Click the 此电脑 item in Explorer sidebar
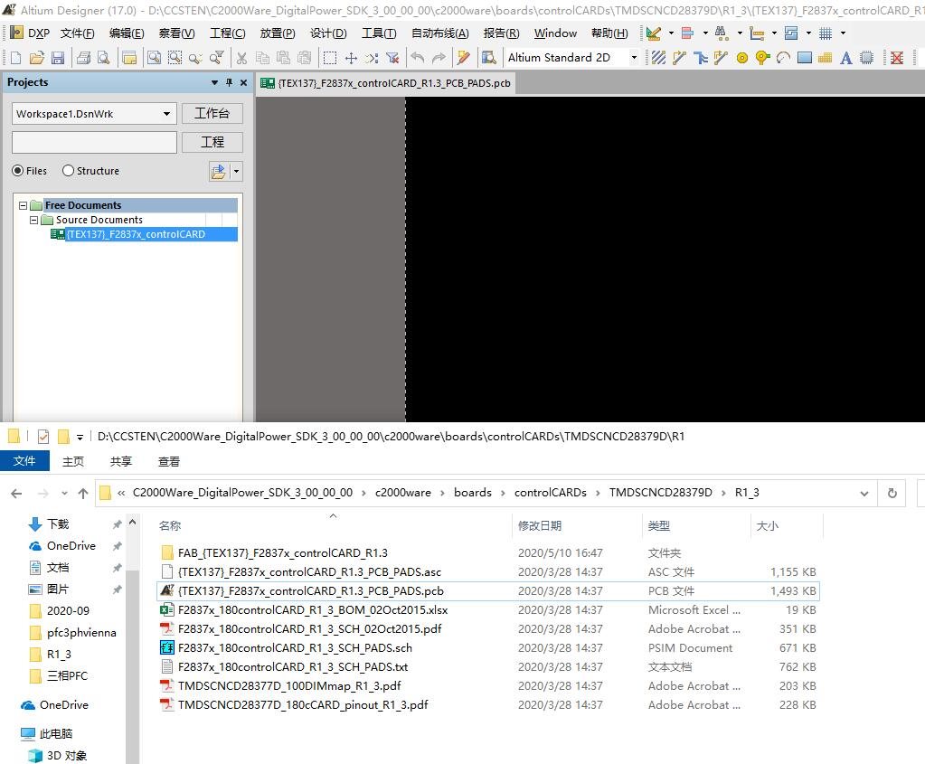Viewport: 925px width, 764px height. (47, 733)
